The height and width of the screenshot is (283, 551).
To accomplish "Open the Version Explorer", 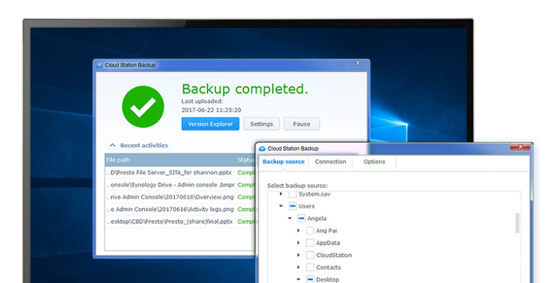I will click(210, 124).
